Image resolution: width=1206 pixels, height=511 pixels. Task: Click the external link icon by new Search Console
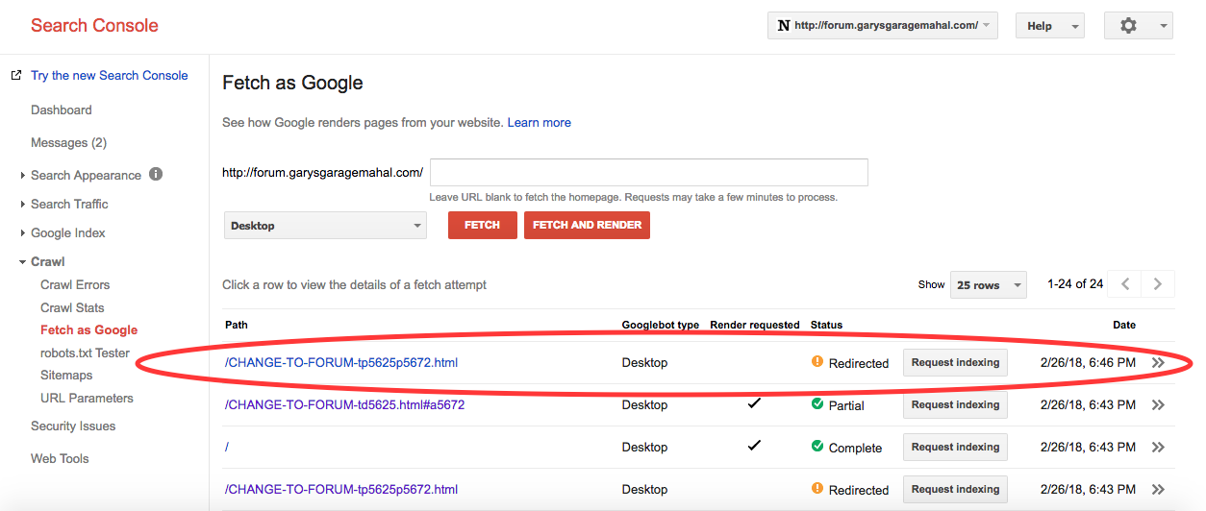coord(16,75)
